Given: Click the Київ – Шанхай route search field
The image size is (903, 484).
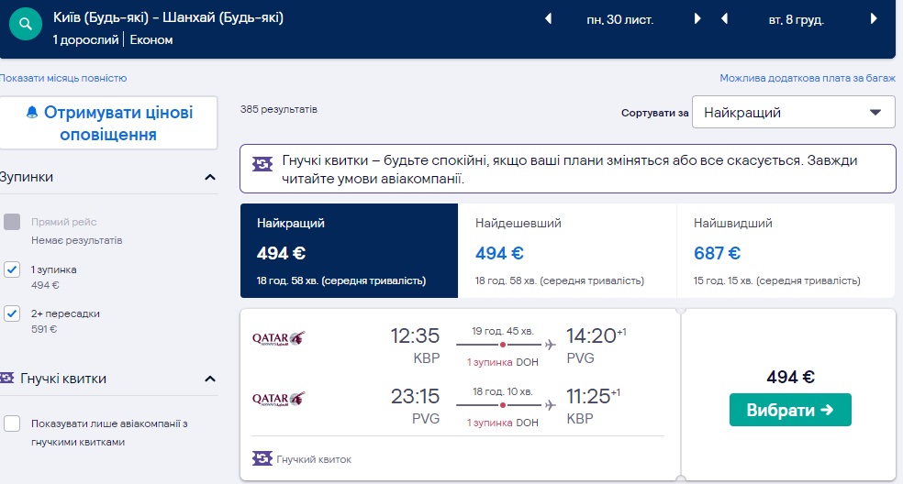Looking at the screenshot, I should click(168, 18).
